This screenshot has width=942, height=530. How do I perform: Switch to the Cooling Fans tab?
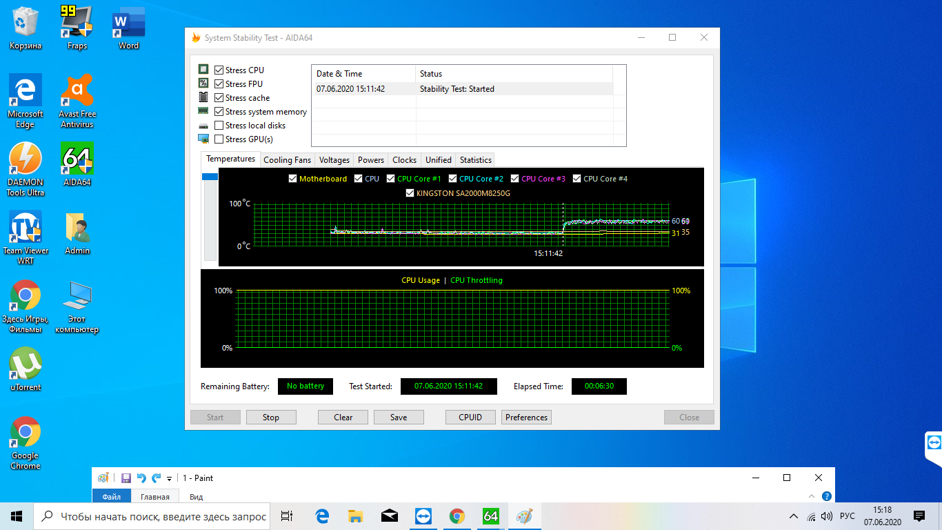[287, 160]
